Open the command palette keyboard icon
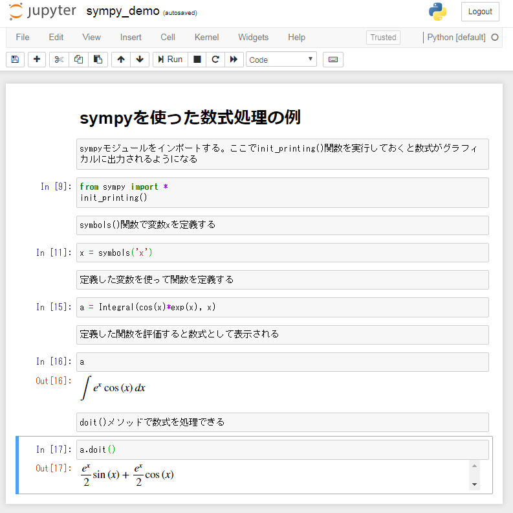The height and width of the screenshot is (513, 513). (x=333, y=60)
